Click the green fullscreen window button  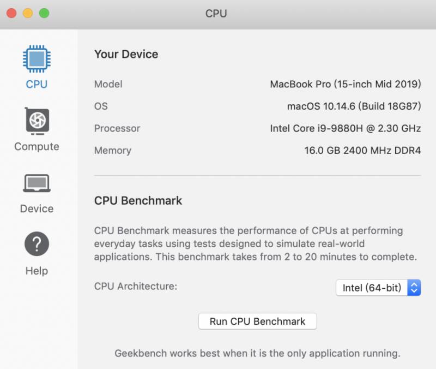coord(44,13)
